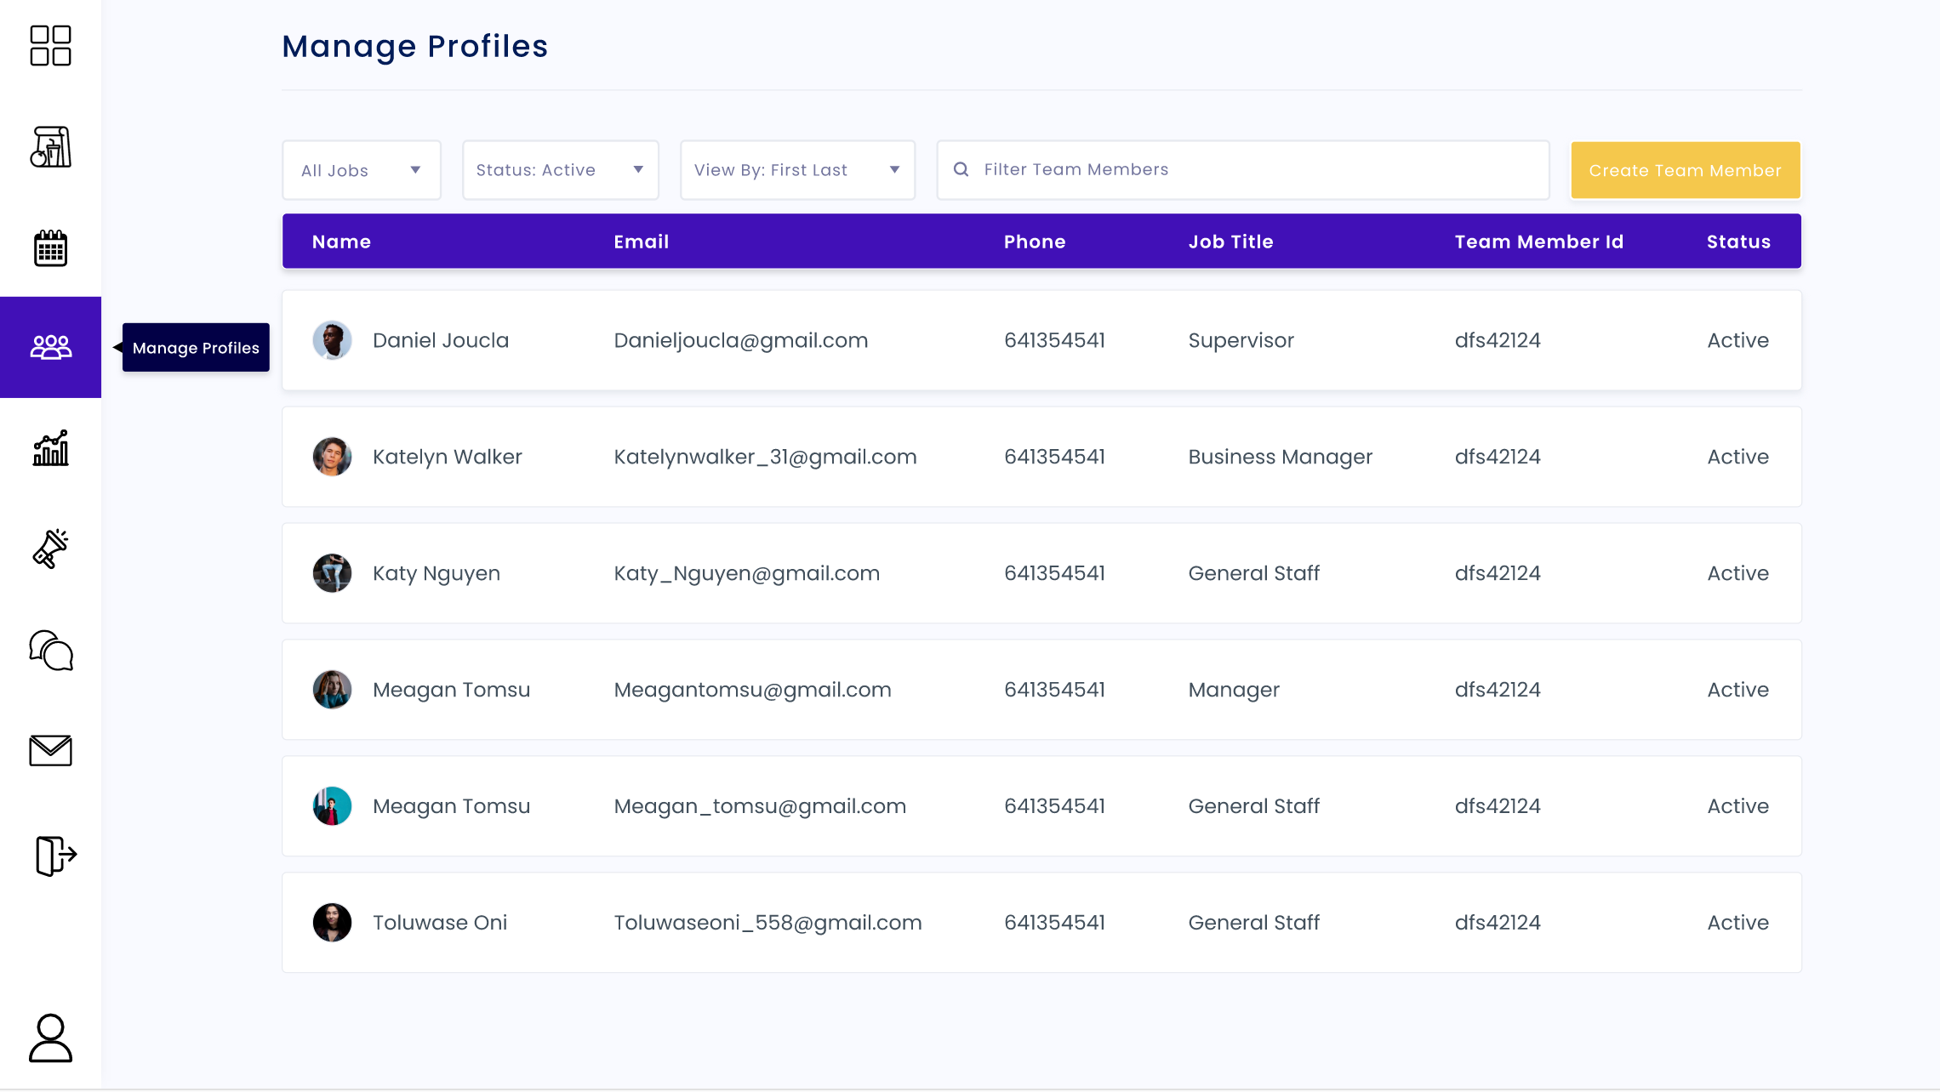Click the Create Team Member button
This screenshot has height=1092, width=1940.
1685,170
